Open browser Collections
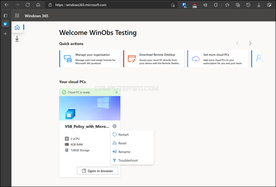This screenshot has height=187, width=276. point(238,5)
